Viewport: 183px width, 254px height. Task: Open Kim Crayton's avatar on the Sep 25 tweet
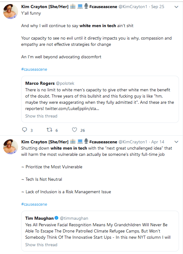coord(11,12)
